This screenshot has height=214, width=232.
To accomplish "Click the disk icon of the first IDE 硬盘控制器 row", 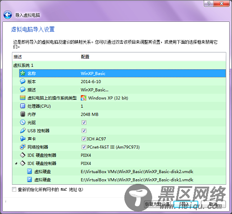I will point(23,155).
